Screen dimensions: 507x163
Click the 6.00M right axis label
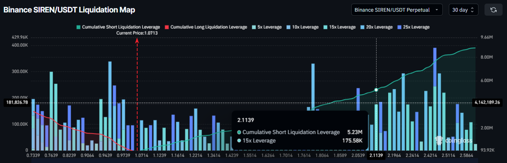click(486, 80)
